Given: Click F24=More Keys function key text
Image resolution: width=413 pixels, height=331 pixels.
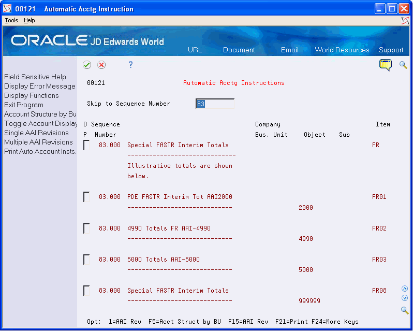Looking at the screenshot, I should pyautogui.click(x=335, y=322).
